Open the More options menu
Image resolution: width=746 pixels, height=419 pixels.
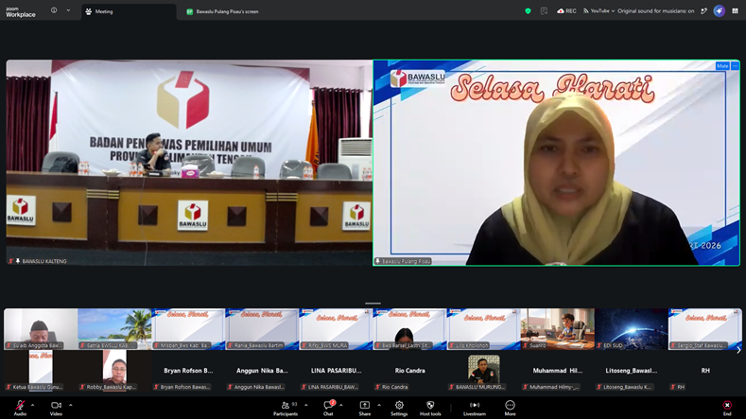pos(510,408)
